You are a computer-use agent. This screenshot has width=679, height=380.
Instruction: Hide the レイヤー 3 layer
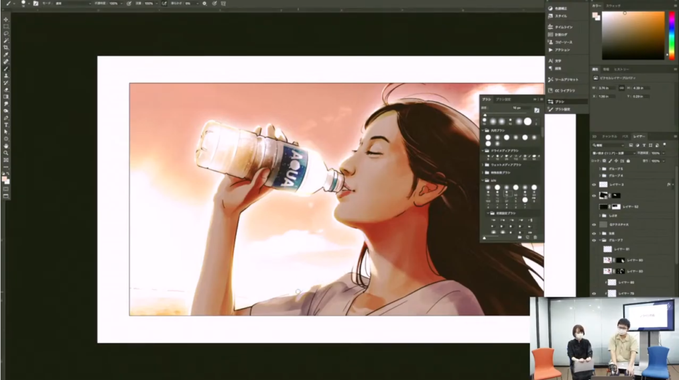(594, 185)
